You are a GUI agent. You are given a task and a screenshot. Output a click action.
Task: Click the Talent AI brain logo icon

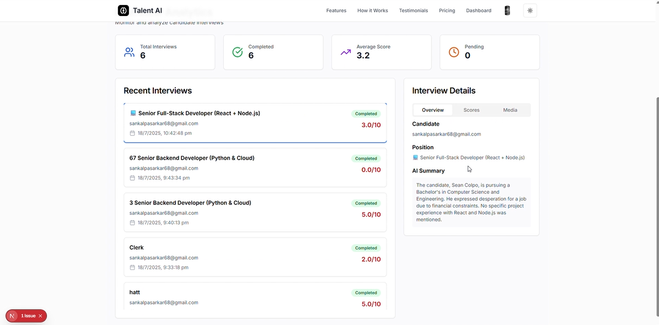pos(124,10)
